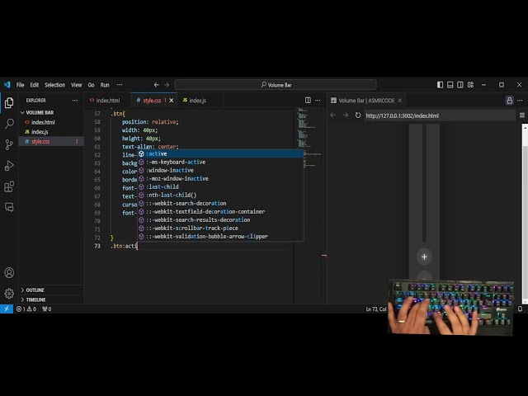This screenshot has width=528, height=396.
Task: Select the Volume Bar | ASMRCODE preview tab
Action: coord(366,101)
